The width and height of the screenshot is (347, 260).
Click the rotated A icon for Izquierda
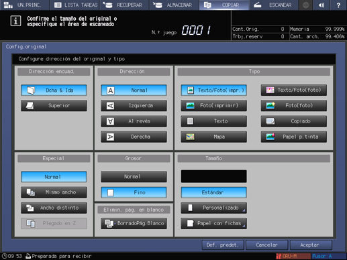tap(110, 106)
